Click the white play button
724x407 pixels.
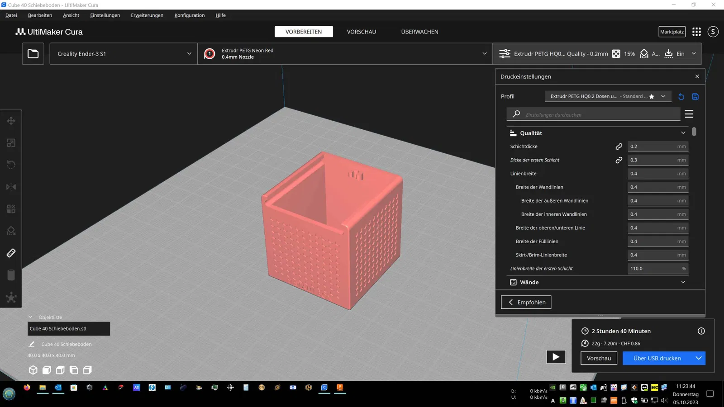pyautogui.click(x=556, y=357)
